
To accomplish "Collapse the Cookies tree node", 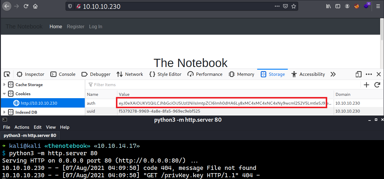I will coord(4,94).
